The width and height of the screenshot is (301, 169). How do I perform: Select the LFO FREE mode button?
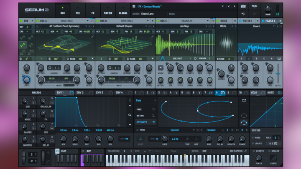click(145, 109)
